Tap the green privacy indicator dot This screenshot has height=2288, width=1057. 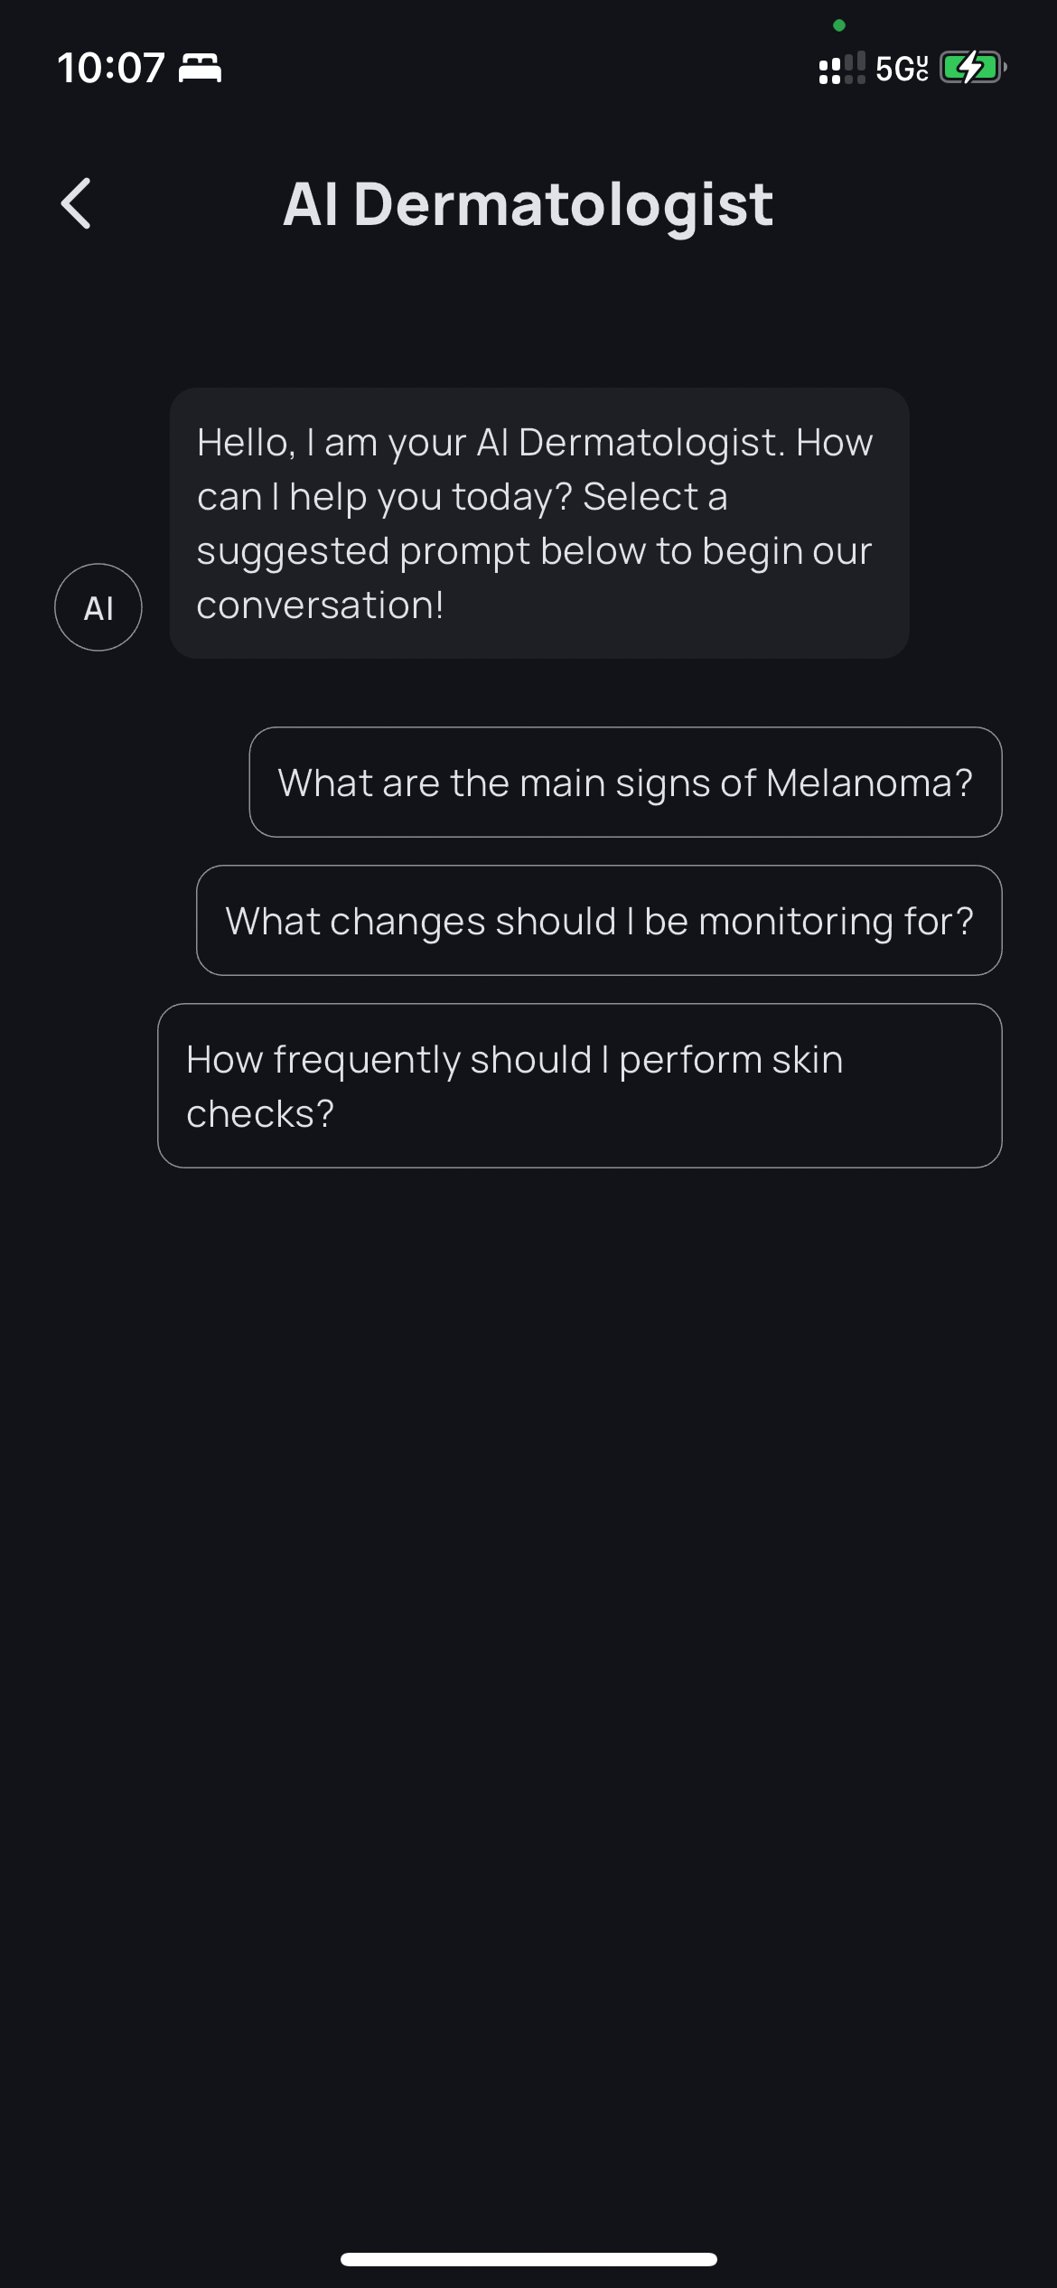(x=839, y=25)
